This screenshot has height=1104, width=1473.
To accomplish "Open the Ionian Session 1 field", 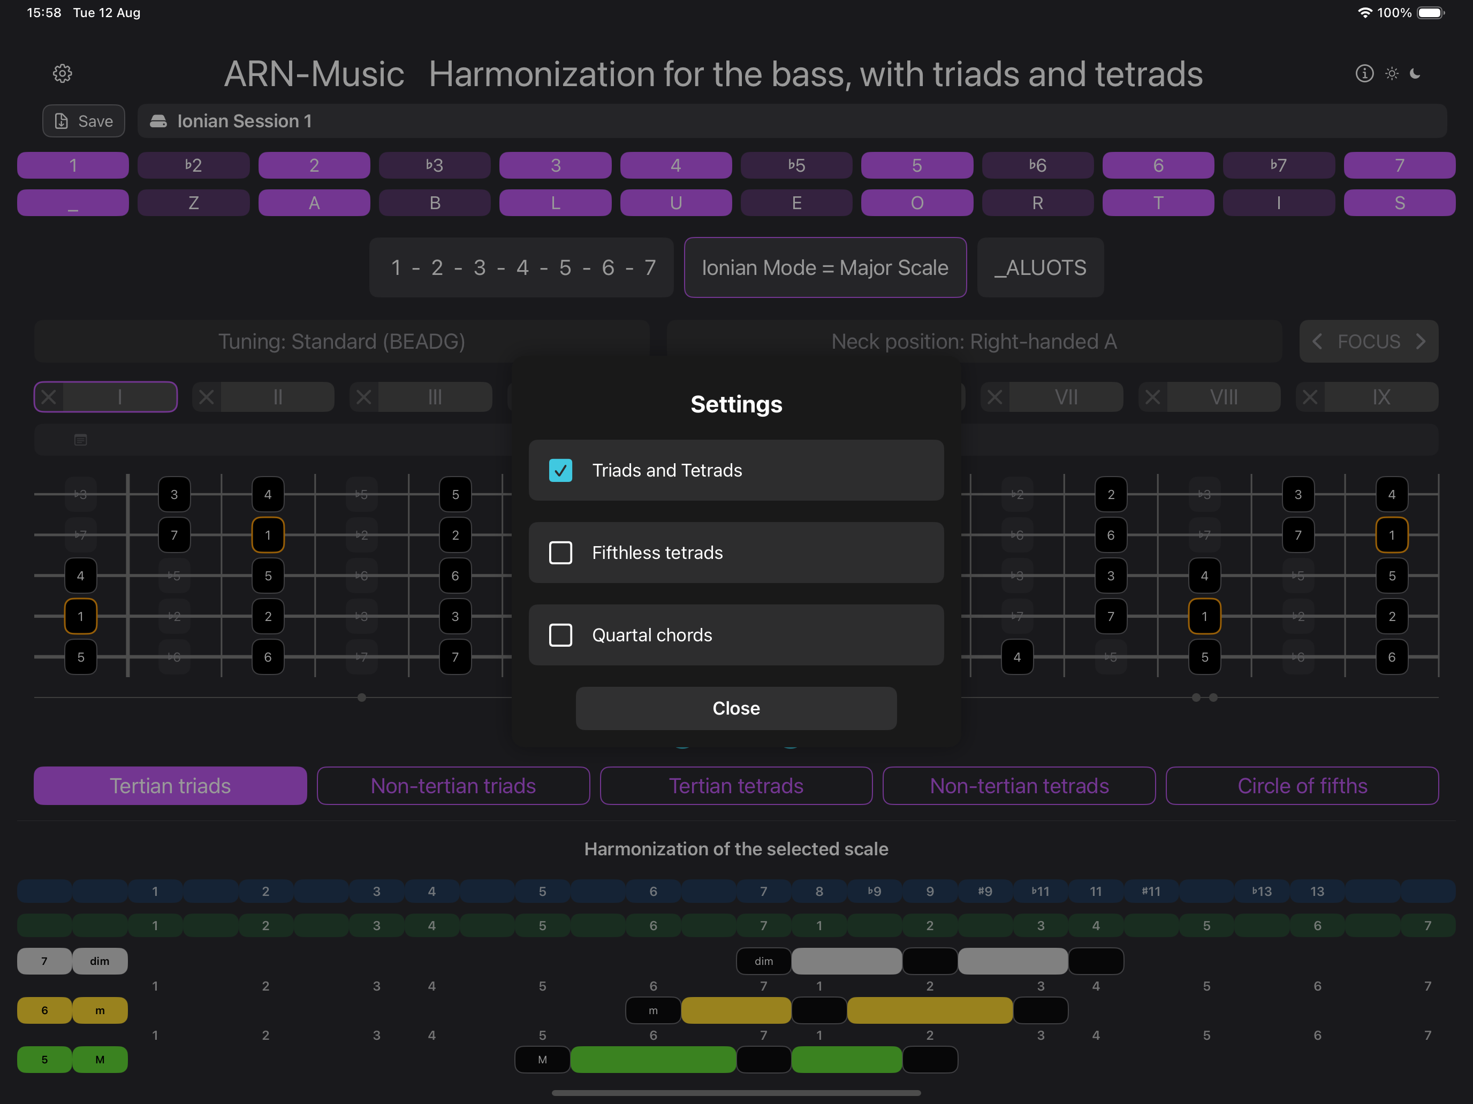I will click(793, 121).
